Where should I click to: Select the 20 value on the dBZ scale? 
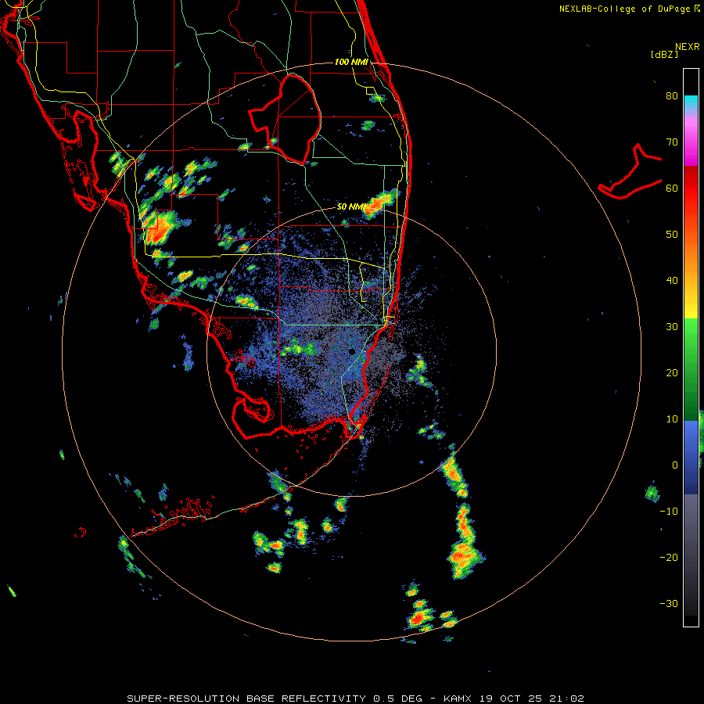(x=672, y=372)
